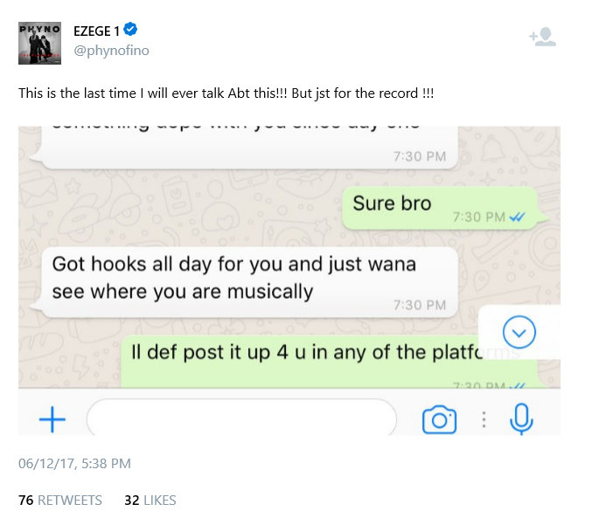The image size is (613, 518).
Task: Click the EZEGE 1 display name
Action: point(96,31)
